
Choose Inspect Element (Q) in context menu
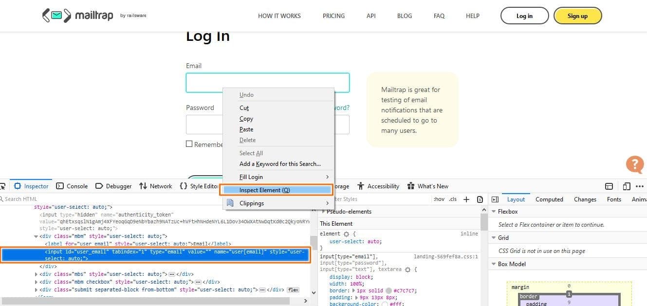click(x=276, y=190)
